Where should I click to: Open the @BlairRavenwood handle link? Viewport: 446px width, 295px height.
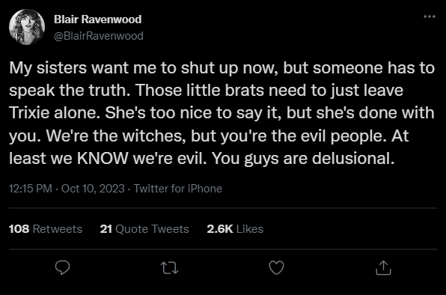99,36
